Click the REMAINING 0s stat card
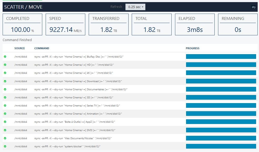This screenshot has height=152, width=259. (238, 24)
